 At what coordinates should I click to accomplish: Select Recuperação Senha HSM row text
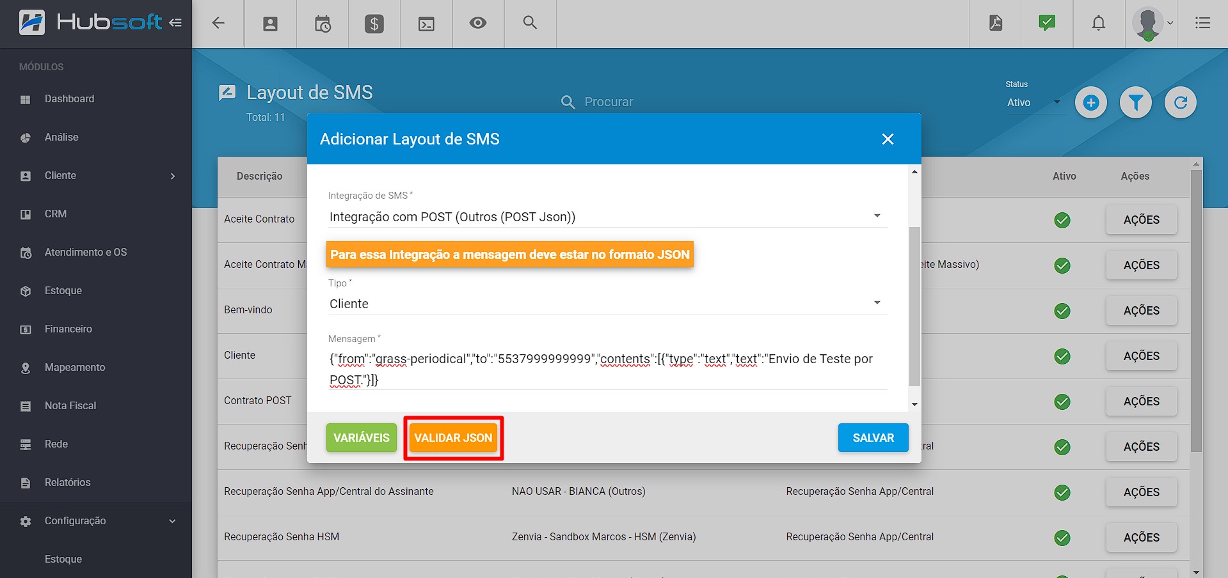point(282,537)
